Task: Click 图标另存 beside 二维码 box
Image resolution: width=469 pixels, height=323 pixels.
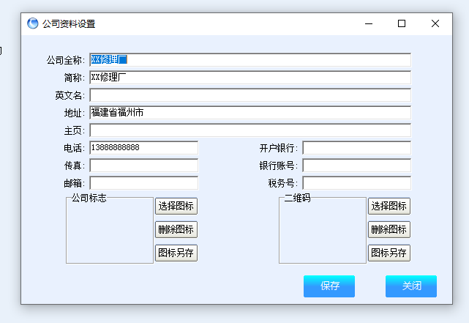Action: 389,253
